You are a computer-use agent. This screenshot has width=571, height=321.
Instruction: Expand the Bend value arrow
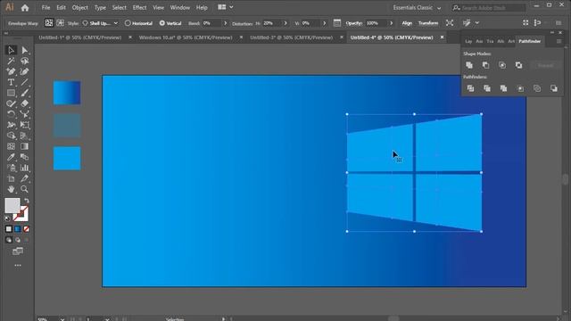[x=226, y=23]
